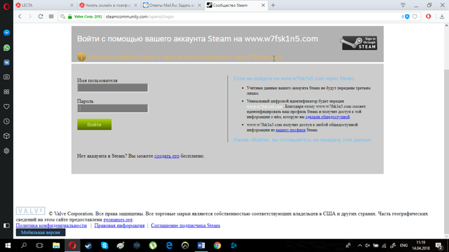Open a new tab with plus button
Viewport: 449px width, 252px height.
(x=273, y=5)
